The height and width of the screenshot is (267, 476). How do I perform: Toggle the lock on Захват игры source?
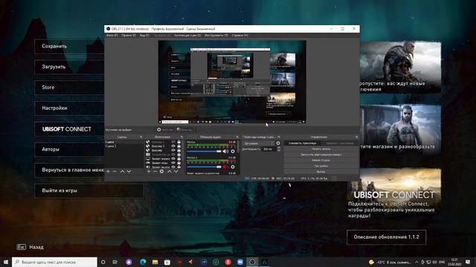(178, 163)
